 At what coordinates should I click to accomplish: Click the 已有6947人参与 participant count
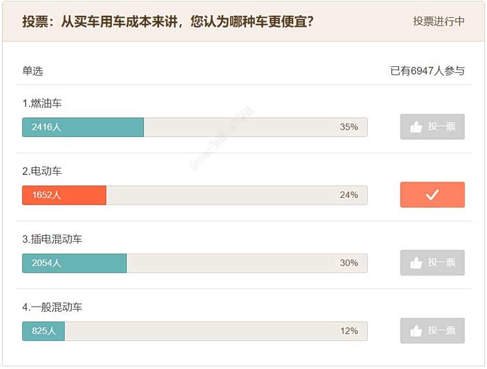pyautogui.click(x=427, y=71)
